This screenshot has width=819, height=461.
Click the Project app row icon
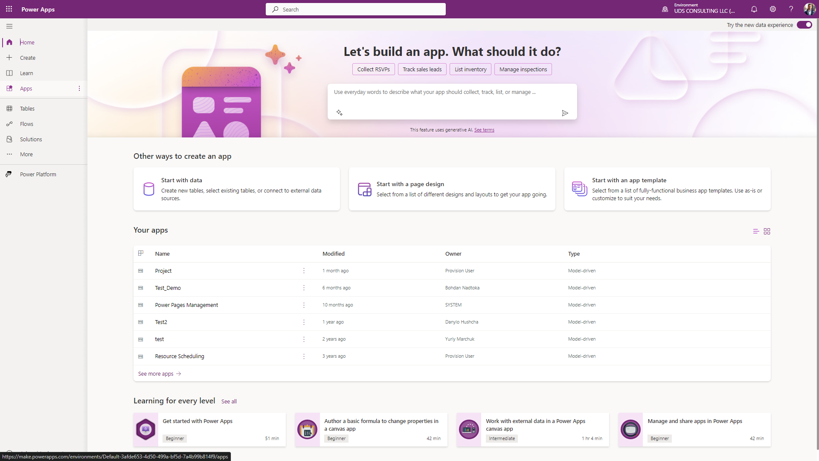[141, 271]
